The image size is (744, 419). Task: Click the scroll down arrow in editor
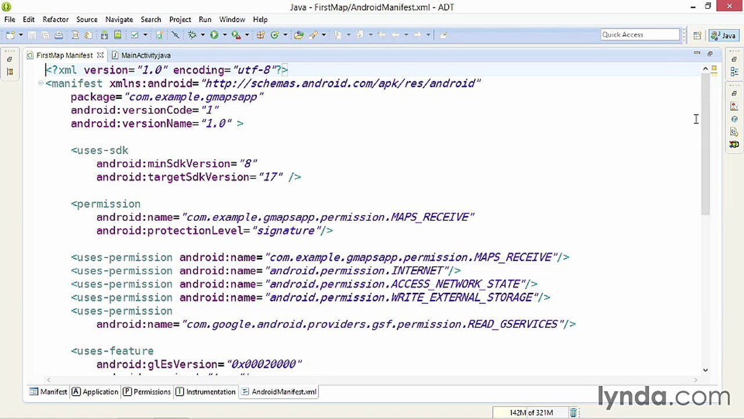coord(706,370)
